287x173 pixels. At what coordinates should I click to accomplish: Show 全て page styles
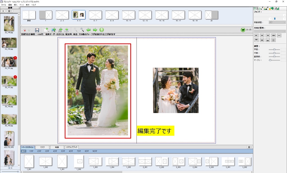[24, 151]
